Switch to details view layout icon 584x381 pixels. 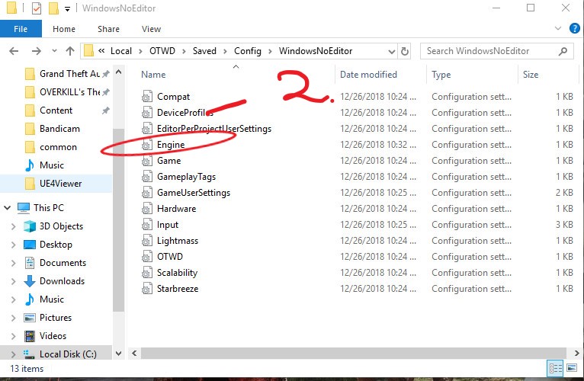[x=555, y=368]
